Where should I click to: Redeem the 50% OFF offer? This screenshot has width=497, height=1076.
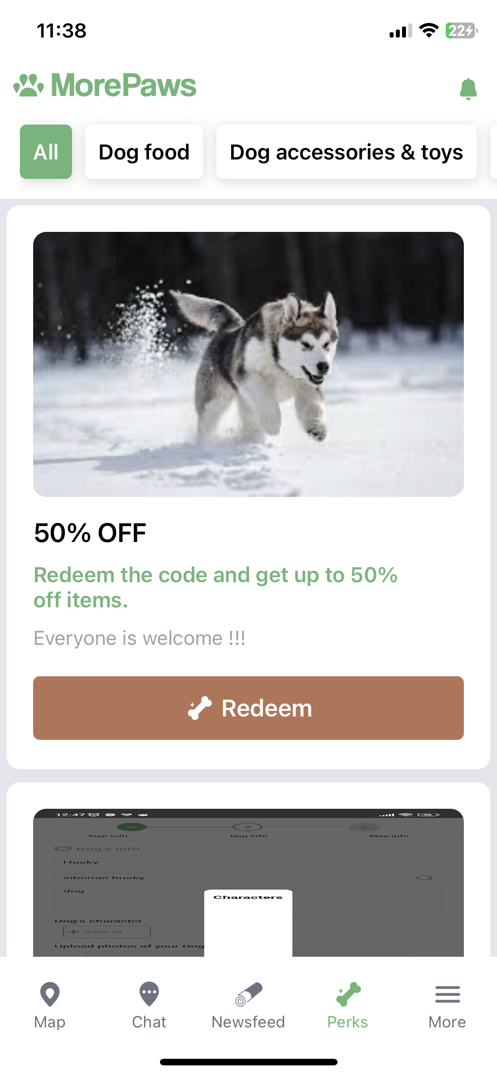tap(248, 708)
